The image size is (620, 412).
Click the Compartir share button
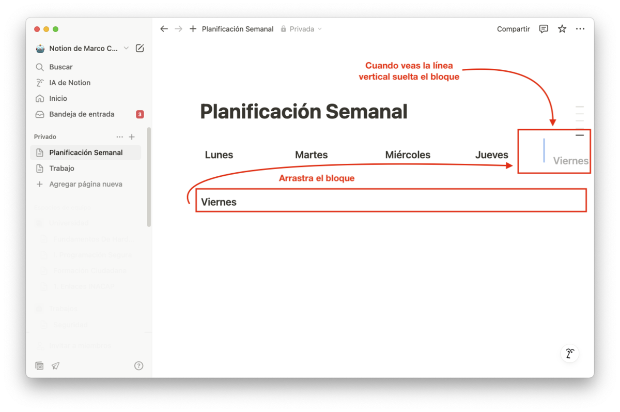[x=513, y=29]
